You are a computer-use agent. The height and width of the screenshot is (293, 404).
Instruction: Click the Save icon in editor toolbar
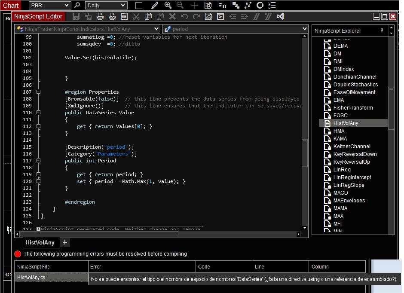[x=76, y=17]
